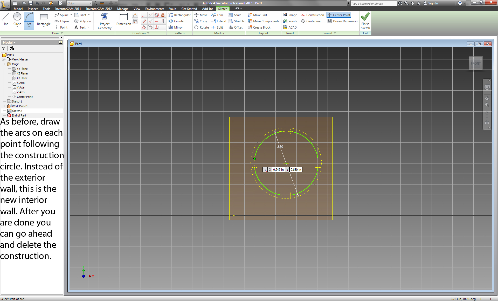
Task: Open the Tools ribbon tab
Action: [46, 9]
